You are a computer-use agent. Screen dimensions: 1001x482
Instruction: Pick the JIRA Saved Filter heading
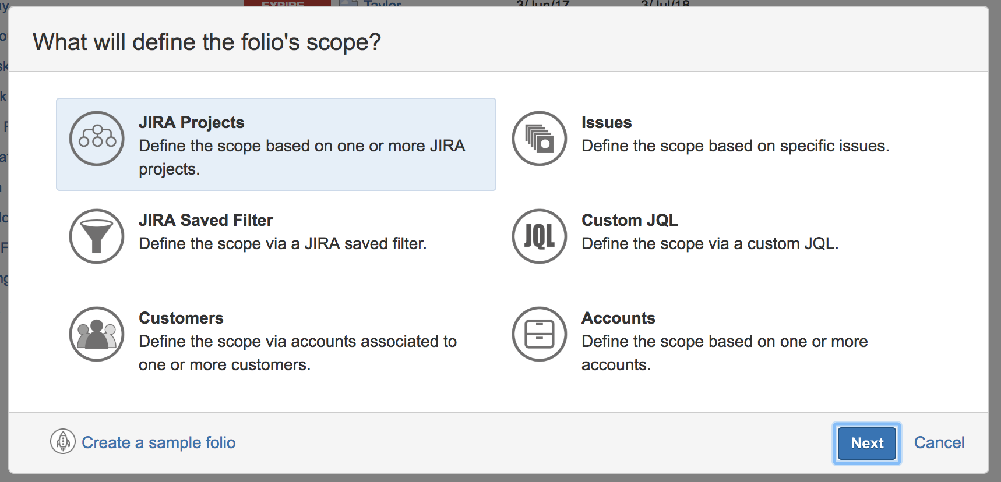pos(206,220)
